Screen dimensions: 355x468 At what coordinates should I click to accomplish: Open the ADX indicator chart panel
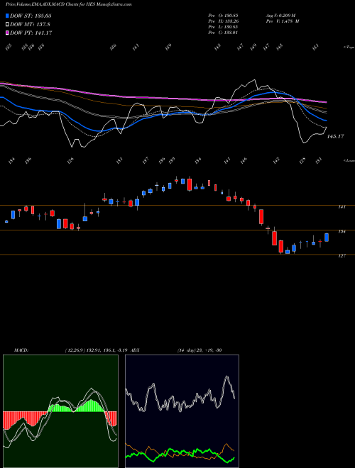click(x=182, y=411)
